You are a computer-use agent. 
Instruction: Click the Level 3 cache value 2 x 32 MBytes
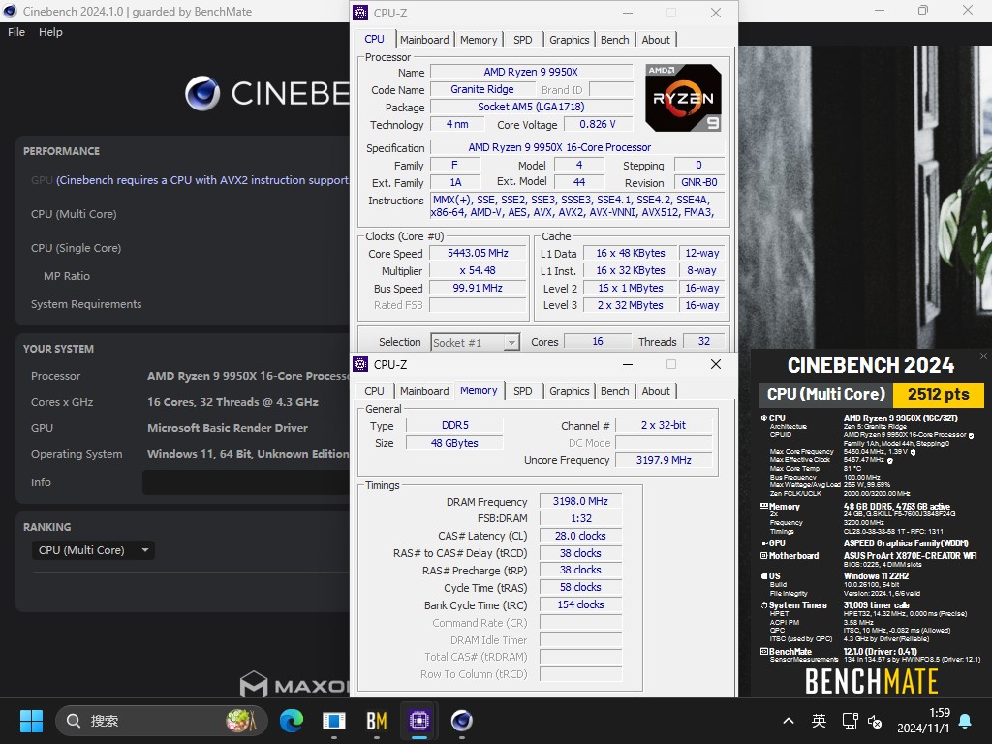630,305
